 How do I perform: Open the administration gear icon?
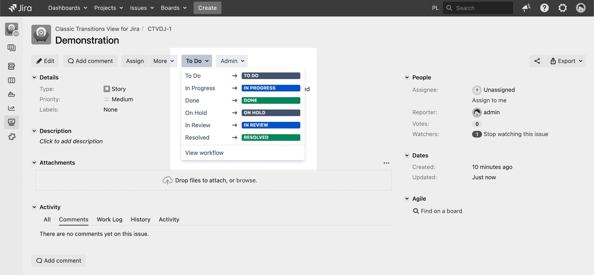(x=562, y=8)
